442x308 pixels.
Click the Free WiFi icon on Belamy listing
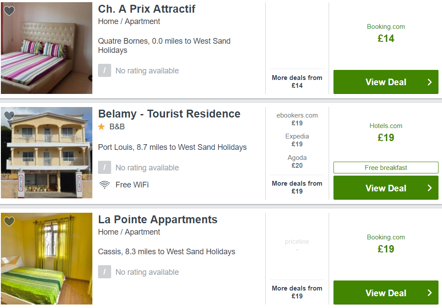pos(105,185)
